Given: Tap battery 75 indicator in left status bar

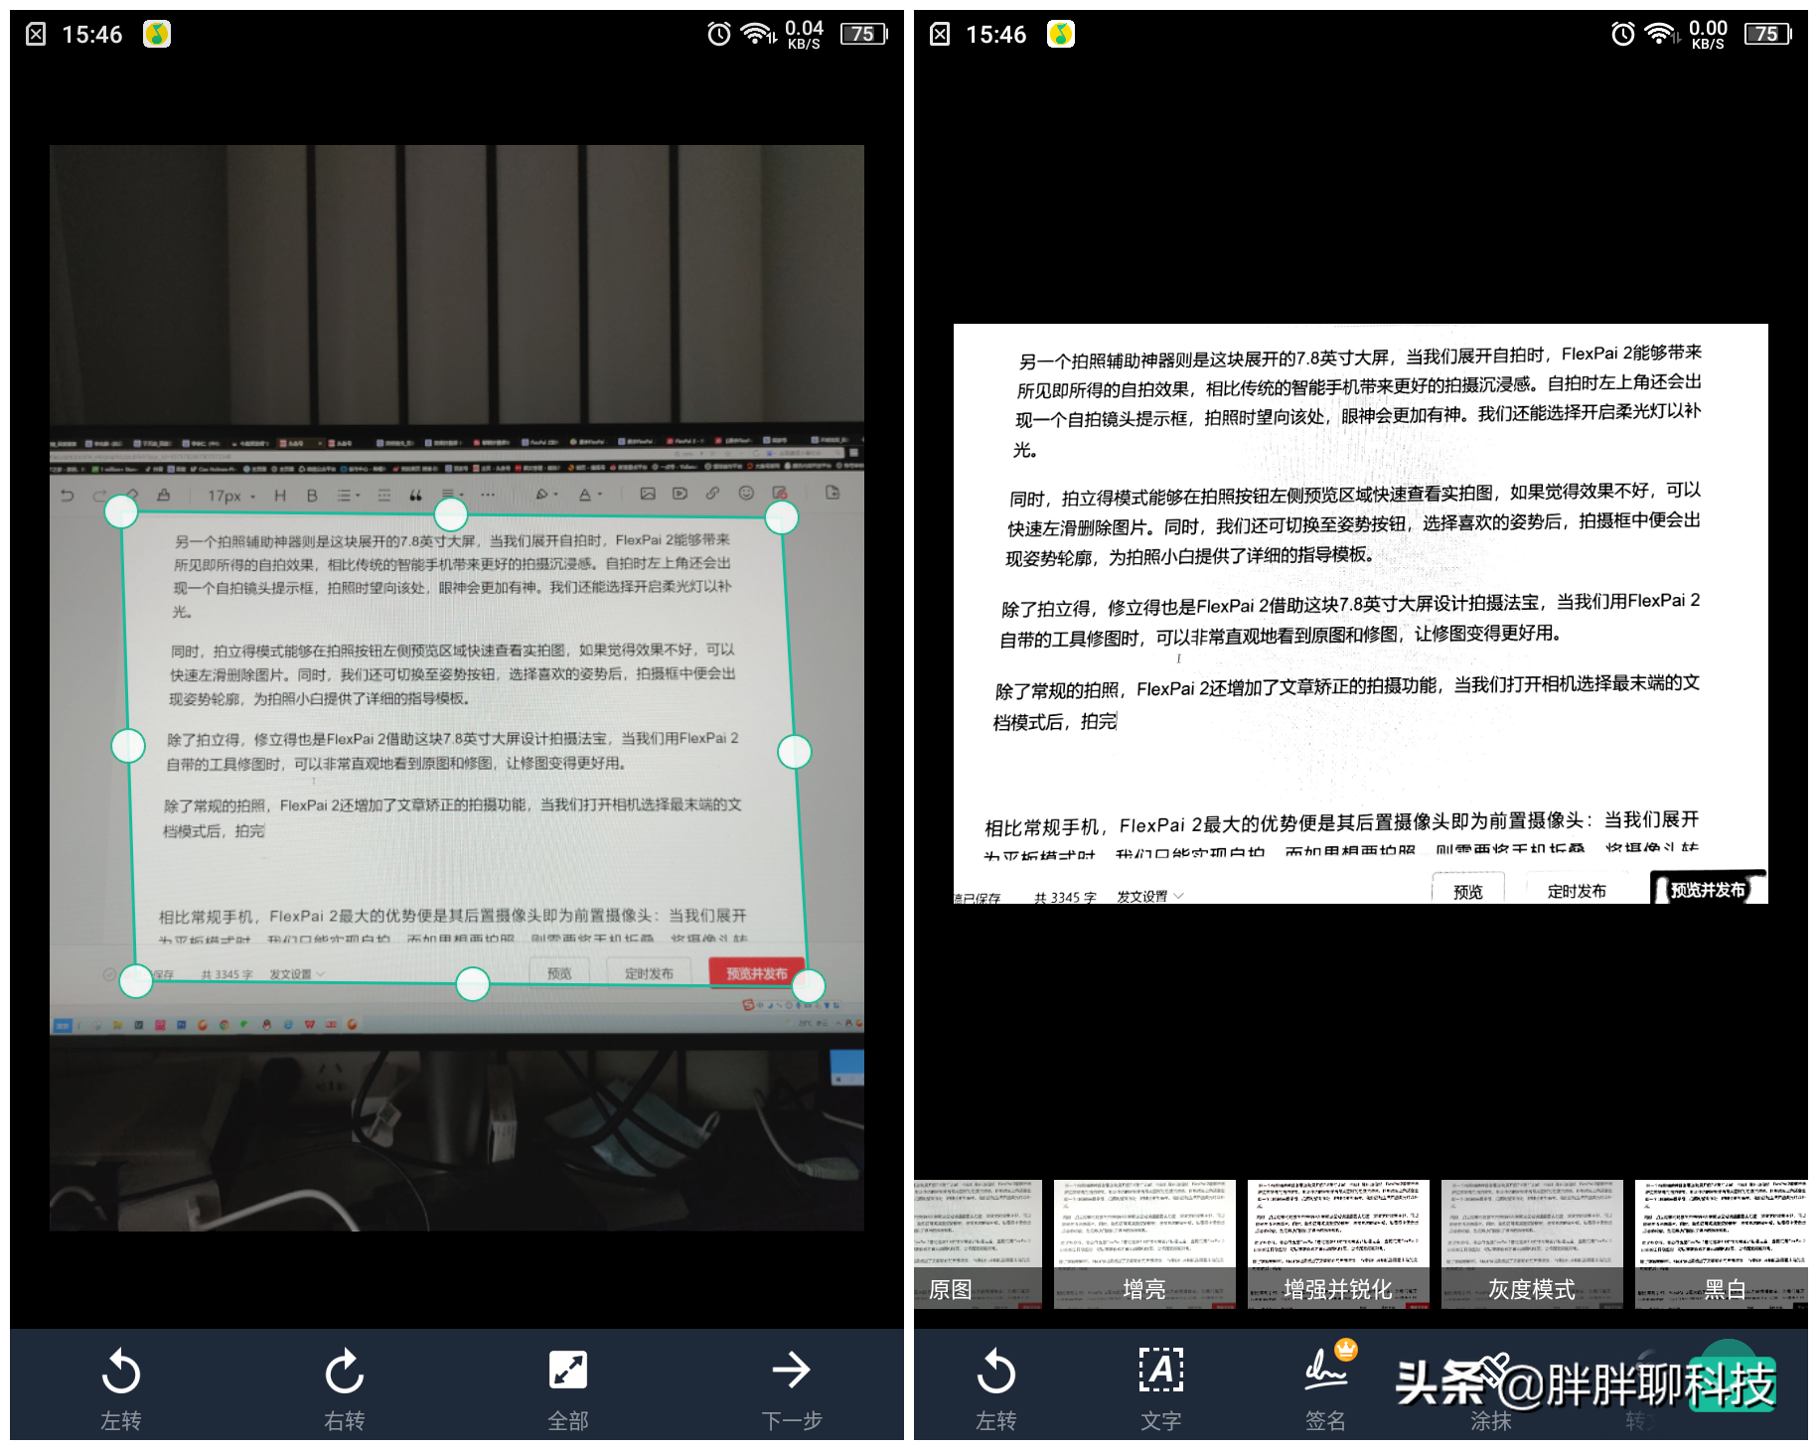Looking at the screenshot, I should click(864, 35).
